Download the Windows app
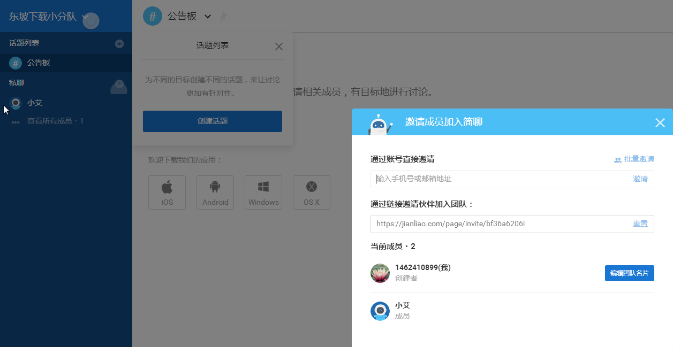The height and width of the screenshot is (347, 673). [263, 192]
